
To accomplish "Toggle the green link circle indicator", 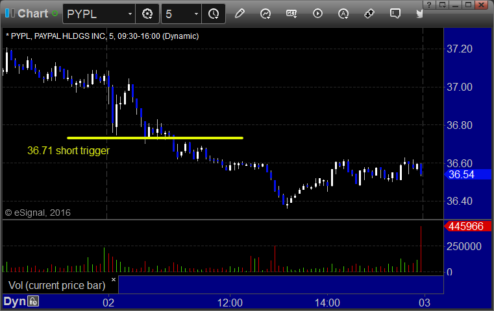I will (x=55, y=14).
